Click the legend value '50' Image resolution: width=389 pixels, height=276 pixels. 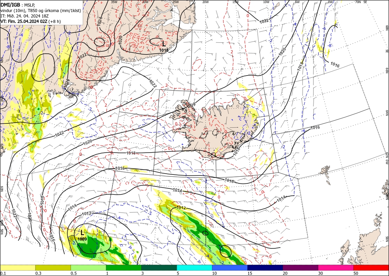(x=356, y=273)
